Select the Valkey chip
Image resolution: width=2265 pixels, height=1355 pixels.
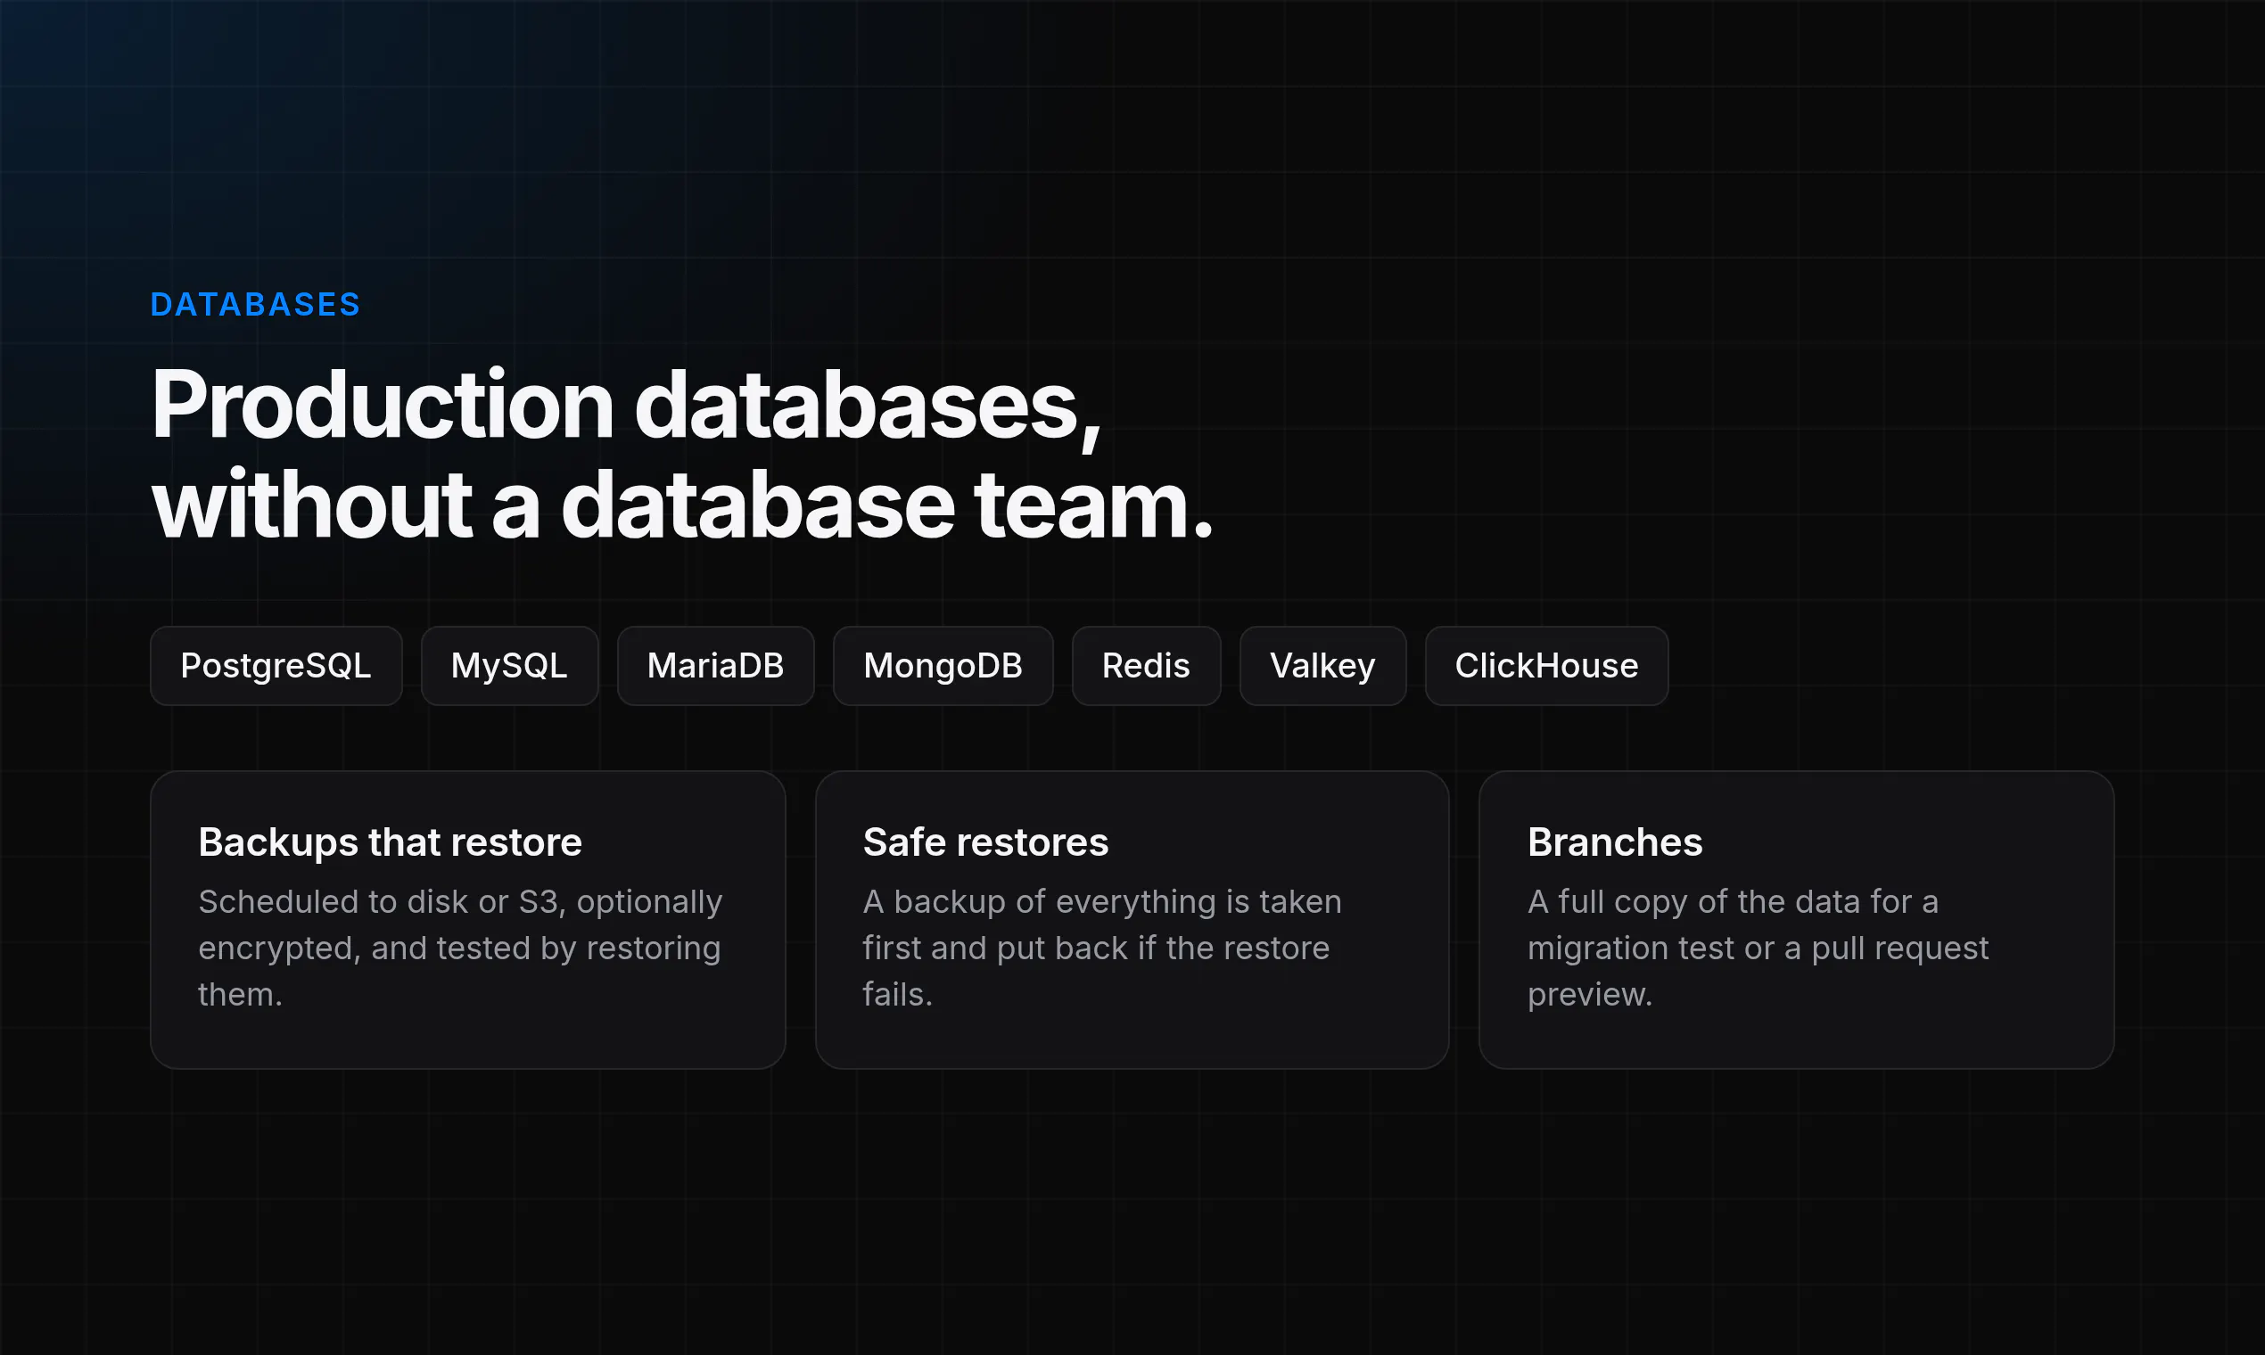pos(1322,666)
